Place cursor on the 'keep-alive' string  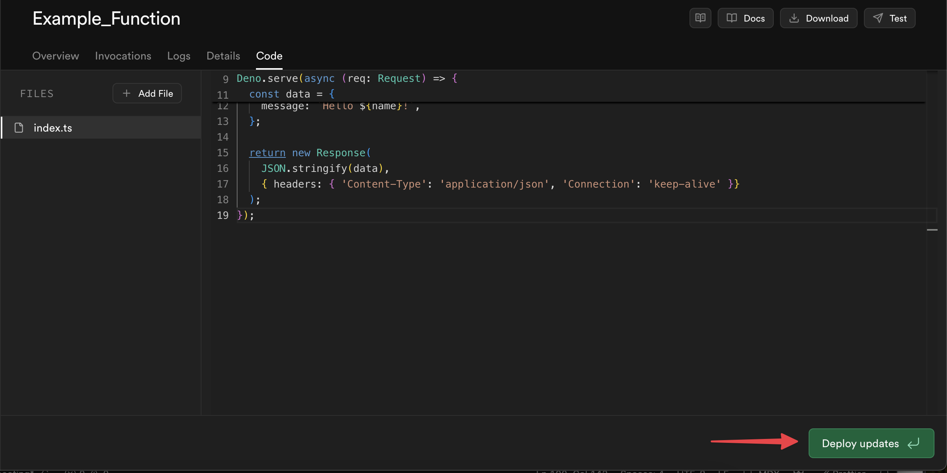684,184
